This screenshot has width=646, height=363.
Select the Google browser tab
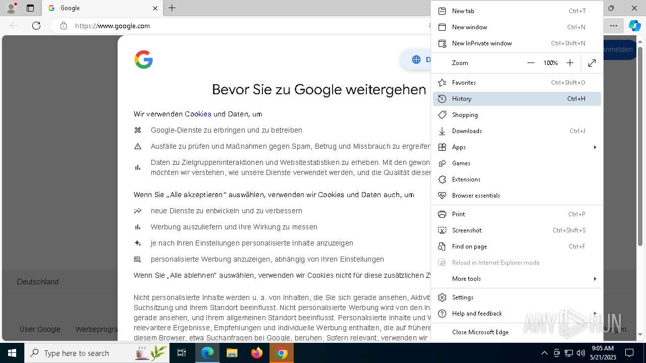pos(102,8)
